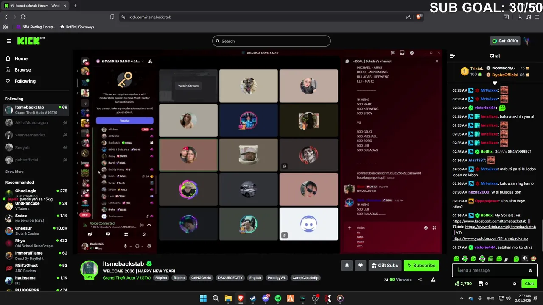Open the shop icon next to 0
The image size is (543, 305).
pos(480,283)
